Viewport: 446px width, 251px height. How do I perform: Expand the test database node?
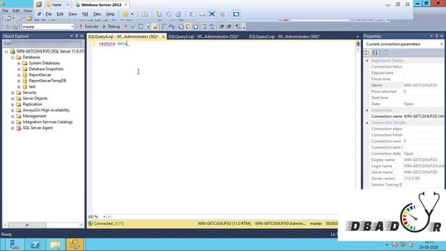[19, 86]
